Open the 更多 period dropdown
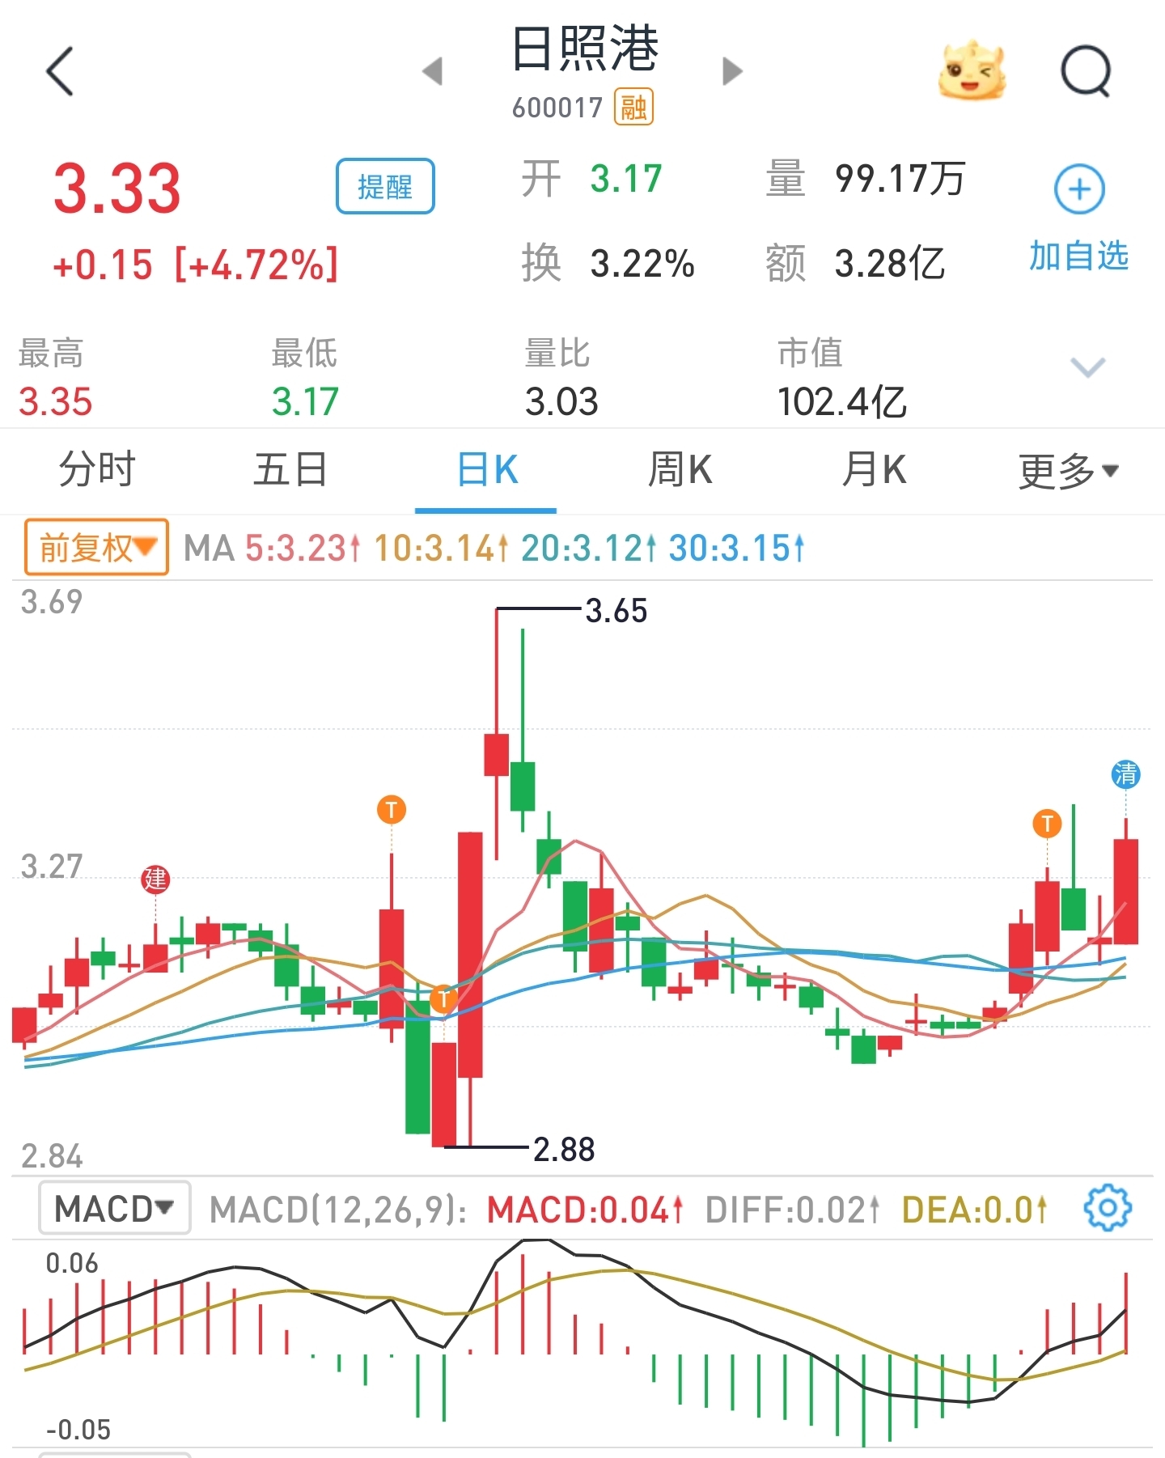Viewport: 1165px width, 1458px height. click(1068, 471)
